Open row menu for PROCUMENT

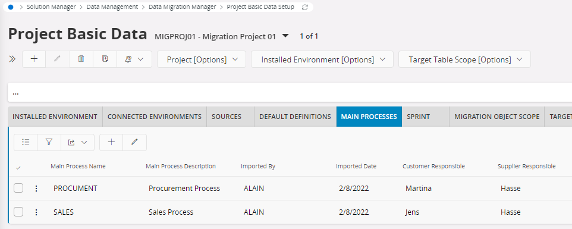(36, 189)
